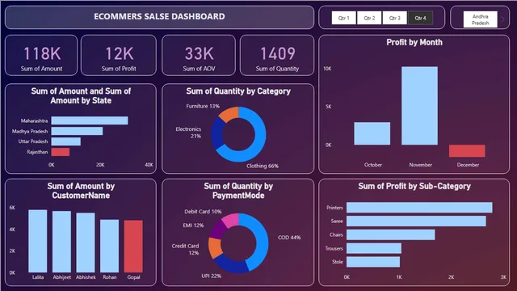Click the 33K Sum of AOV card
517x291 pixels.
199,56
